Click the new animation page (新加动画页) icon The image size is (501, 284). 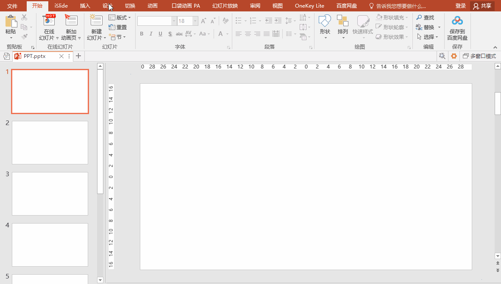[x=71, y=21]
